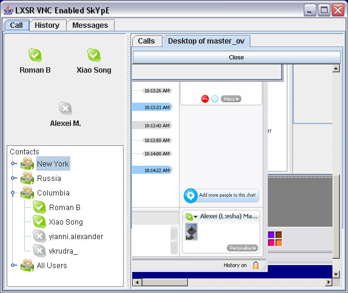
Task: Expand the All Users contact group
Action: click(14, 265)
